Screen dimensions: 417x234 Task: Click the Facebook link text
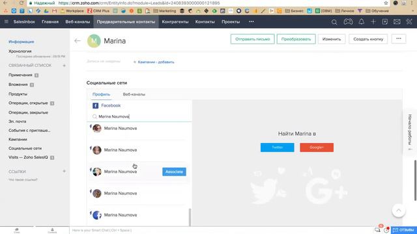[111, 105]
